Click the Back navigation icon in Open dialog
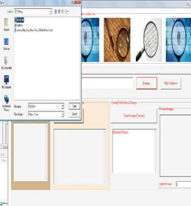 tap(56, 12)
